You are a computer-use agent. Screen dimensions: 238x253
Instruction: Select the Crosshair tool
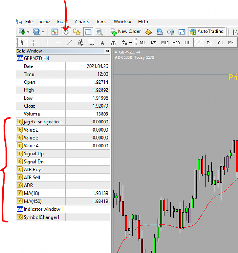pos(33,43)
